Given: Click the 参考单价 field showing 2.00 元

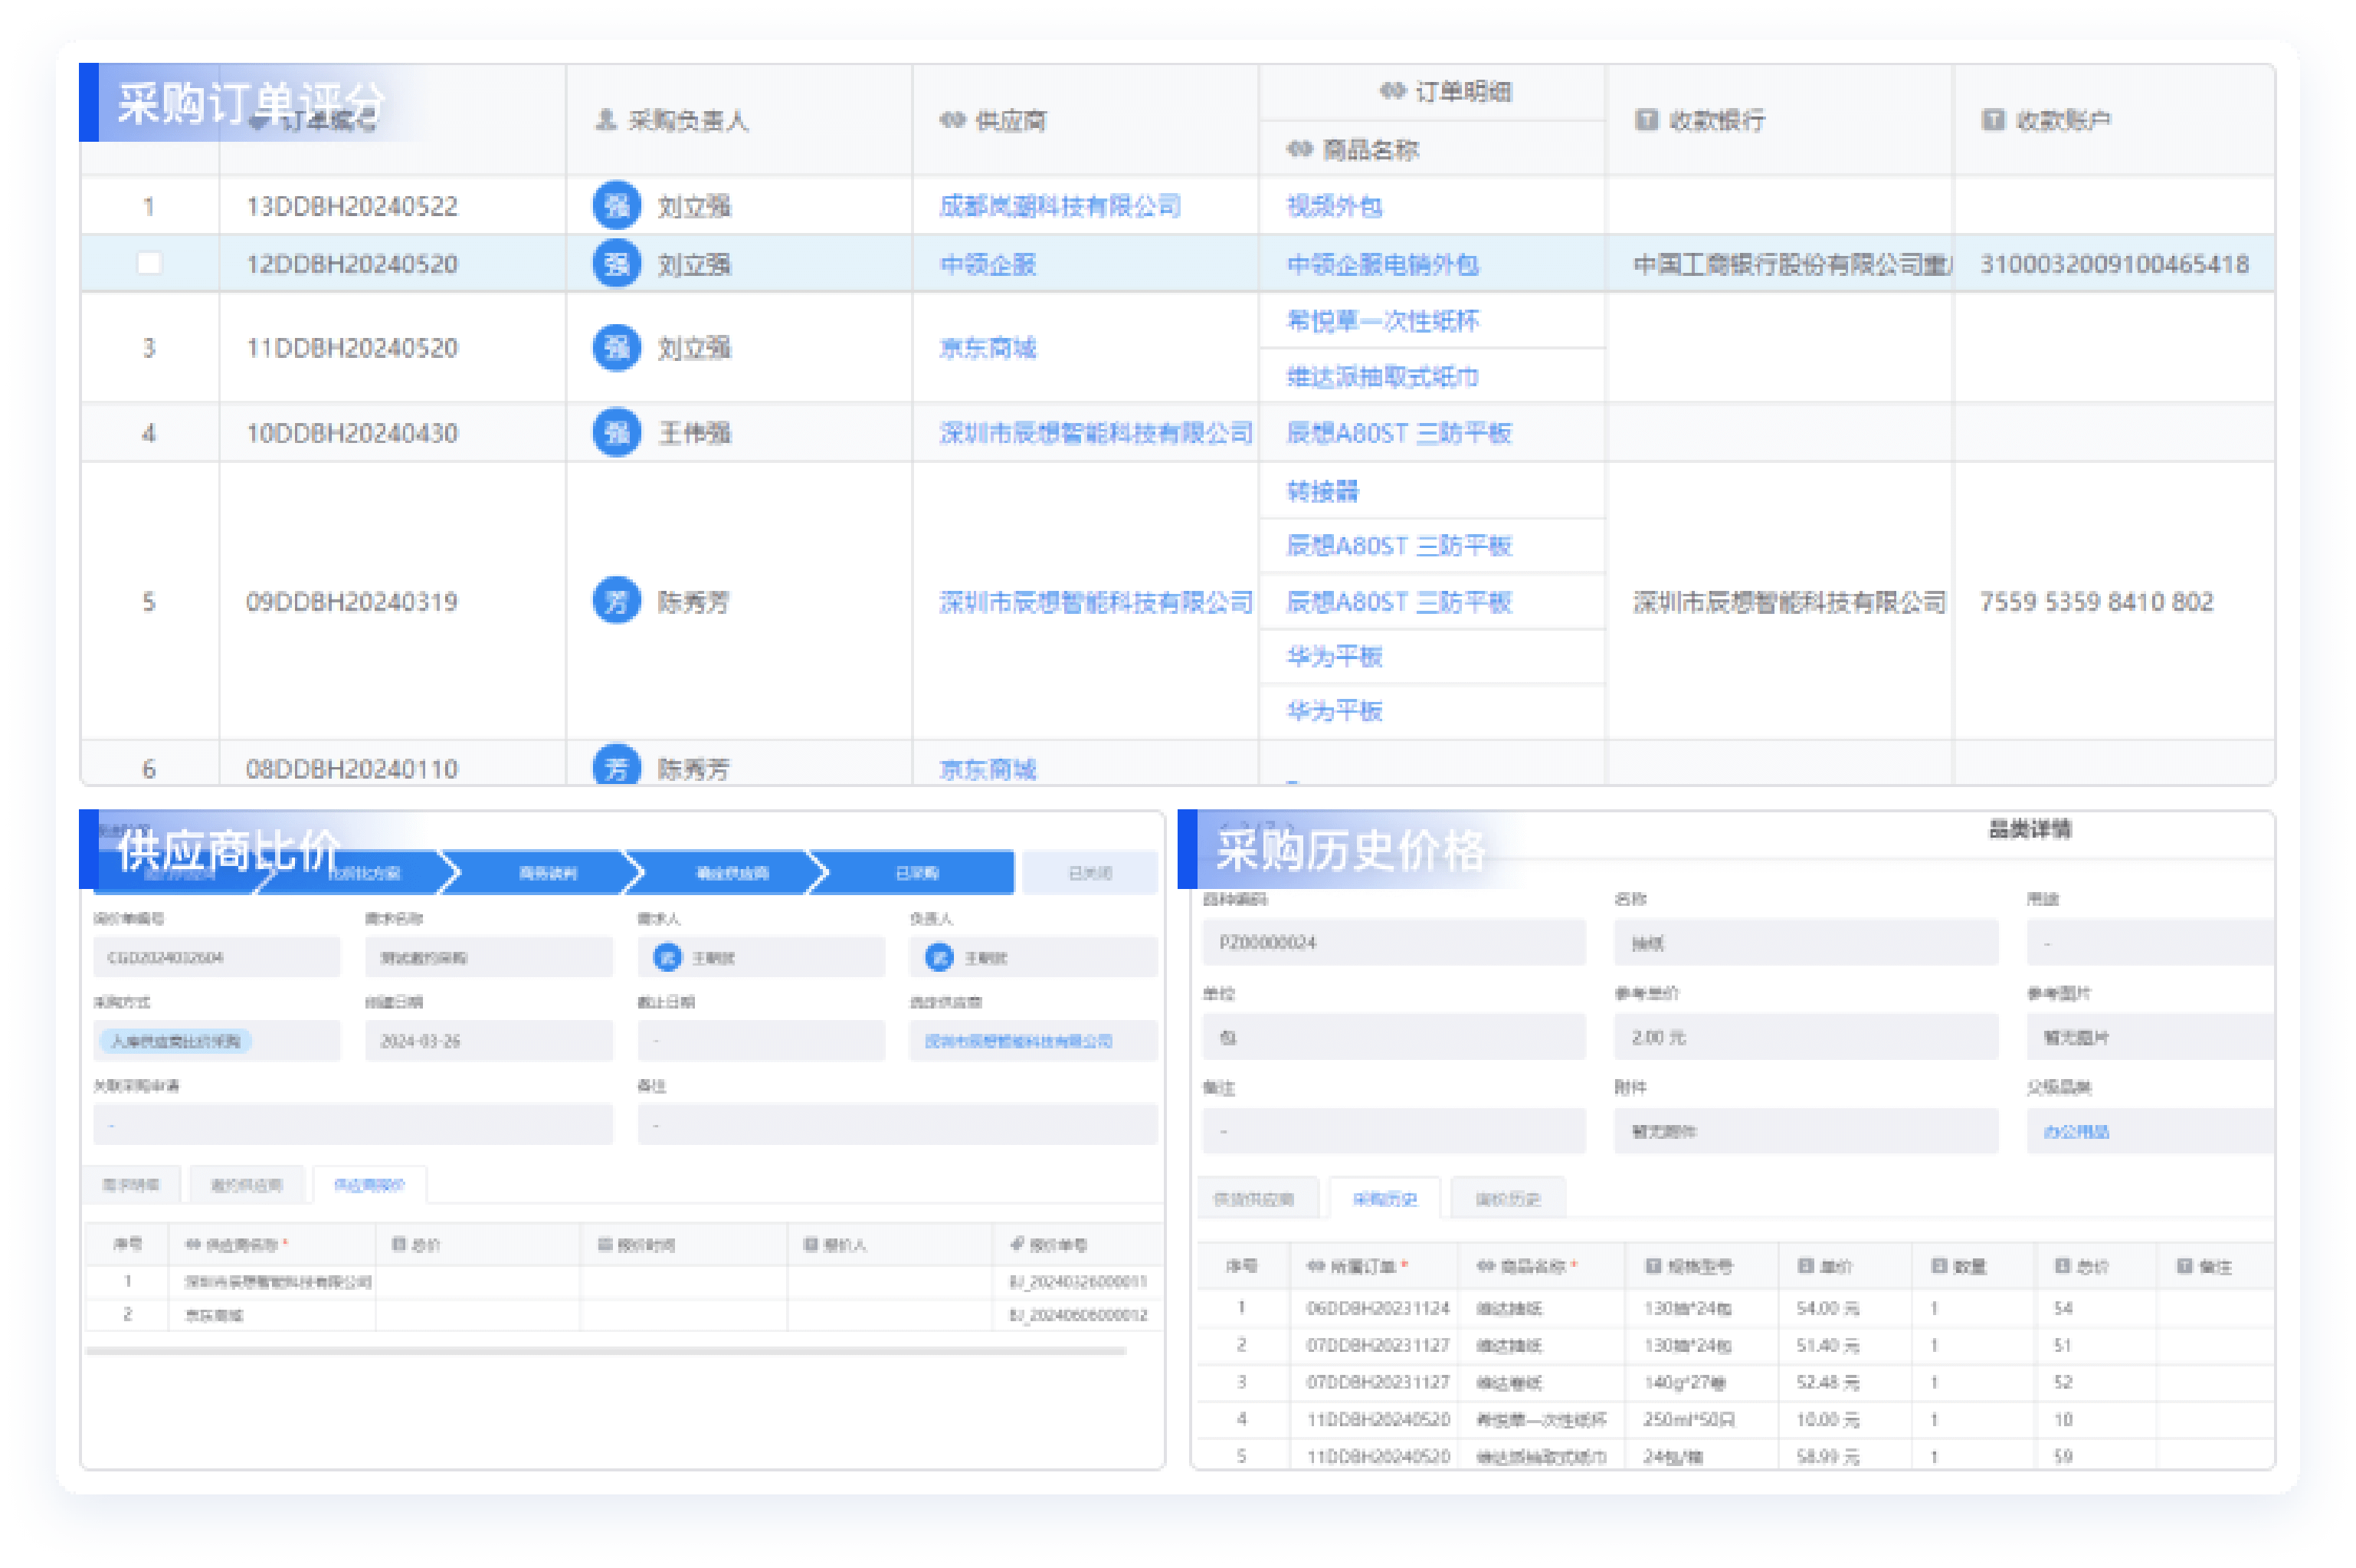Looking at the screenshot, I should coord(1805,1037).
